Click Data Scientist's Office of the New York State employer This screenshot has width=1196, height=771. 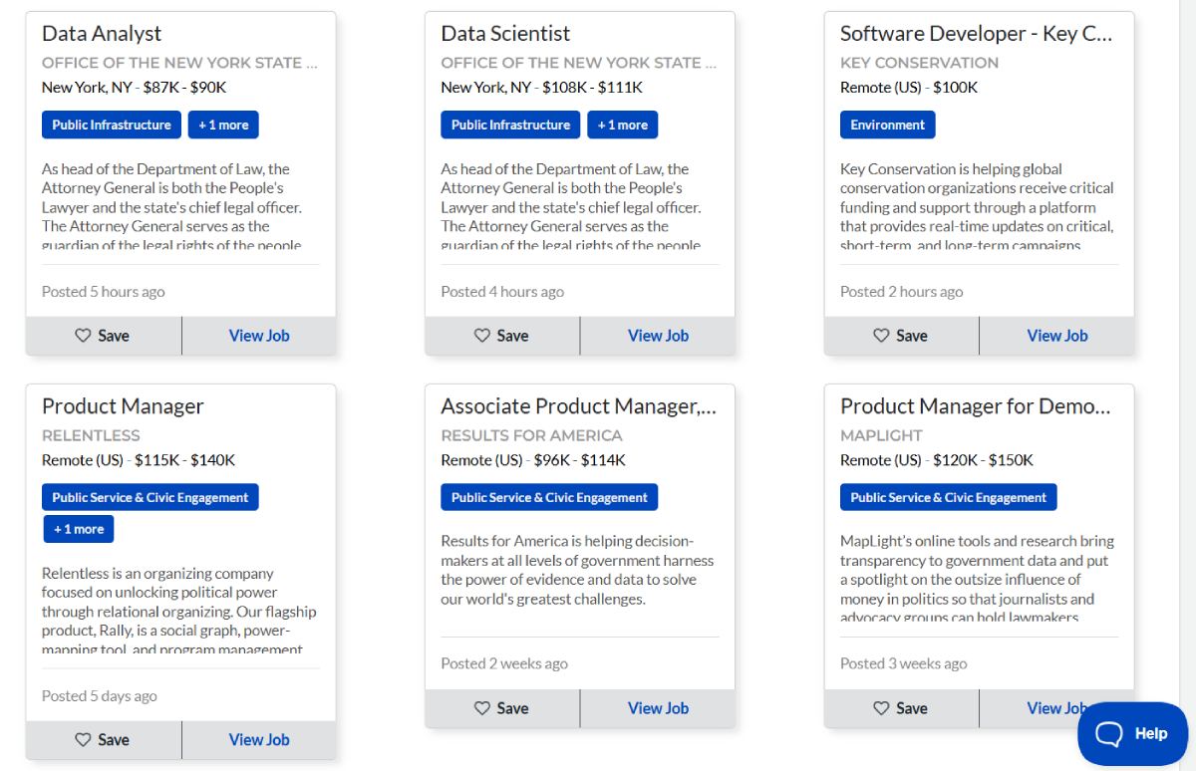click(579, 62)
